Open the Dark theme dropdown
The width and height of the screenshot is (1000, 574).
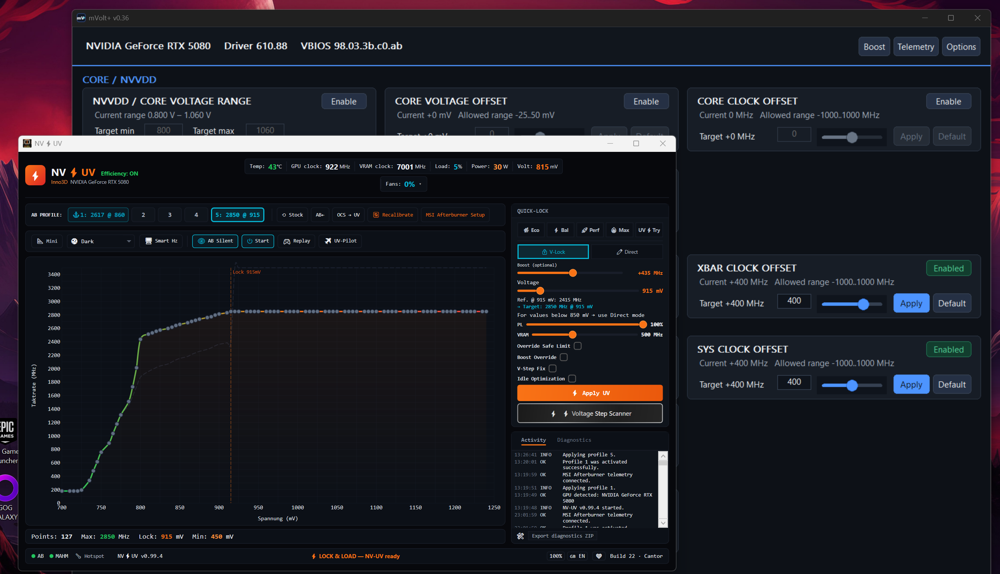(100, 241)
